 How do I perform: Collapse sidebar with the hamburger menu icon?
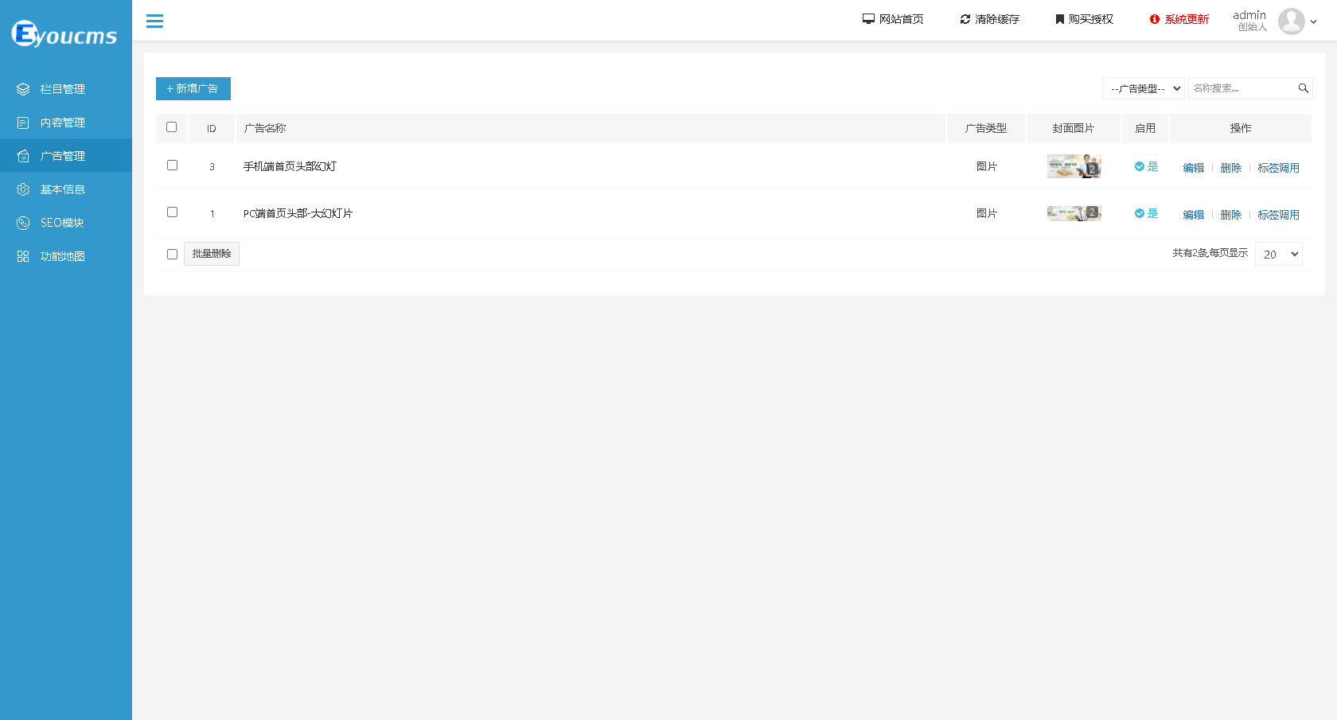[154, 21]
